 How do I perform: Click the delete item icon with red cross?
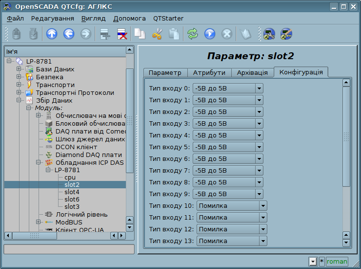(x=121, y=34)
